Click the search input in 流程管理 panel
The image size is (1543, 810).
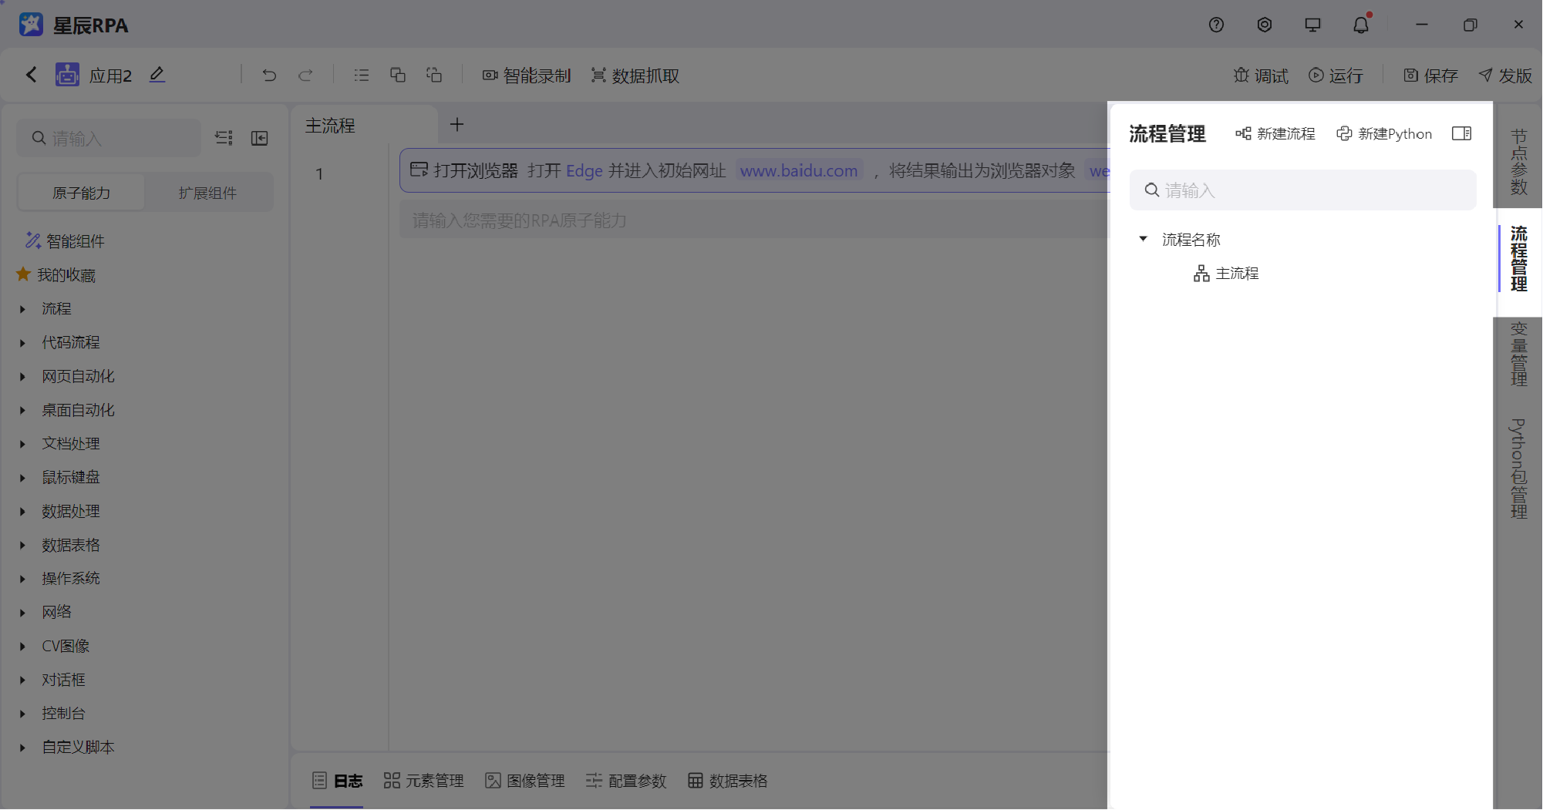tap(1303, 190)
